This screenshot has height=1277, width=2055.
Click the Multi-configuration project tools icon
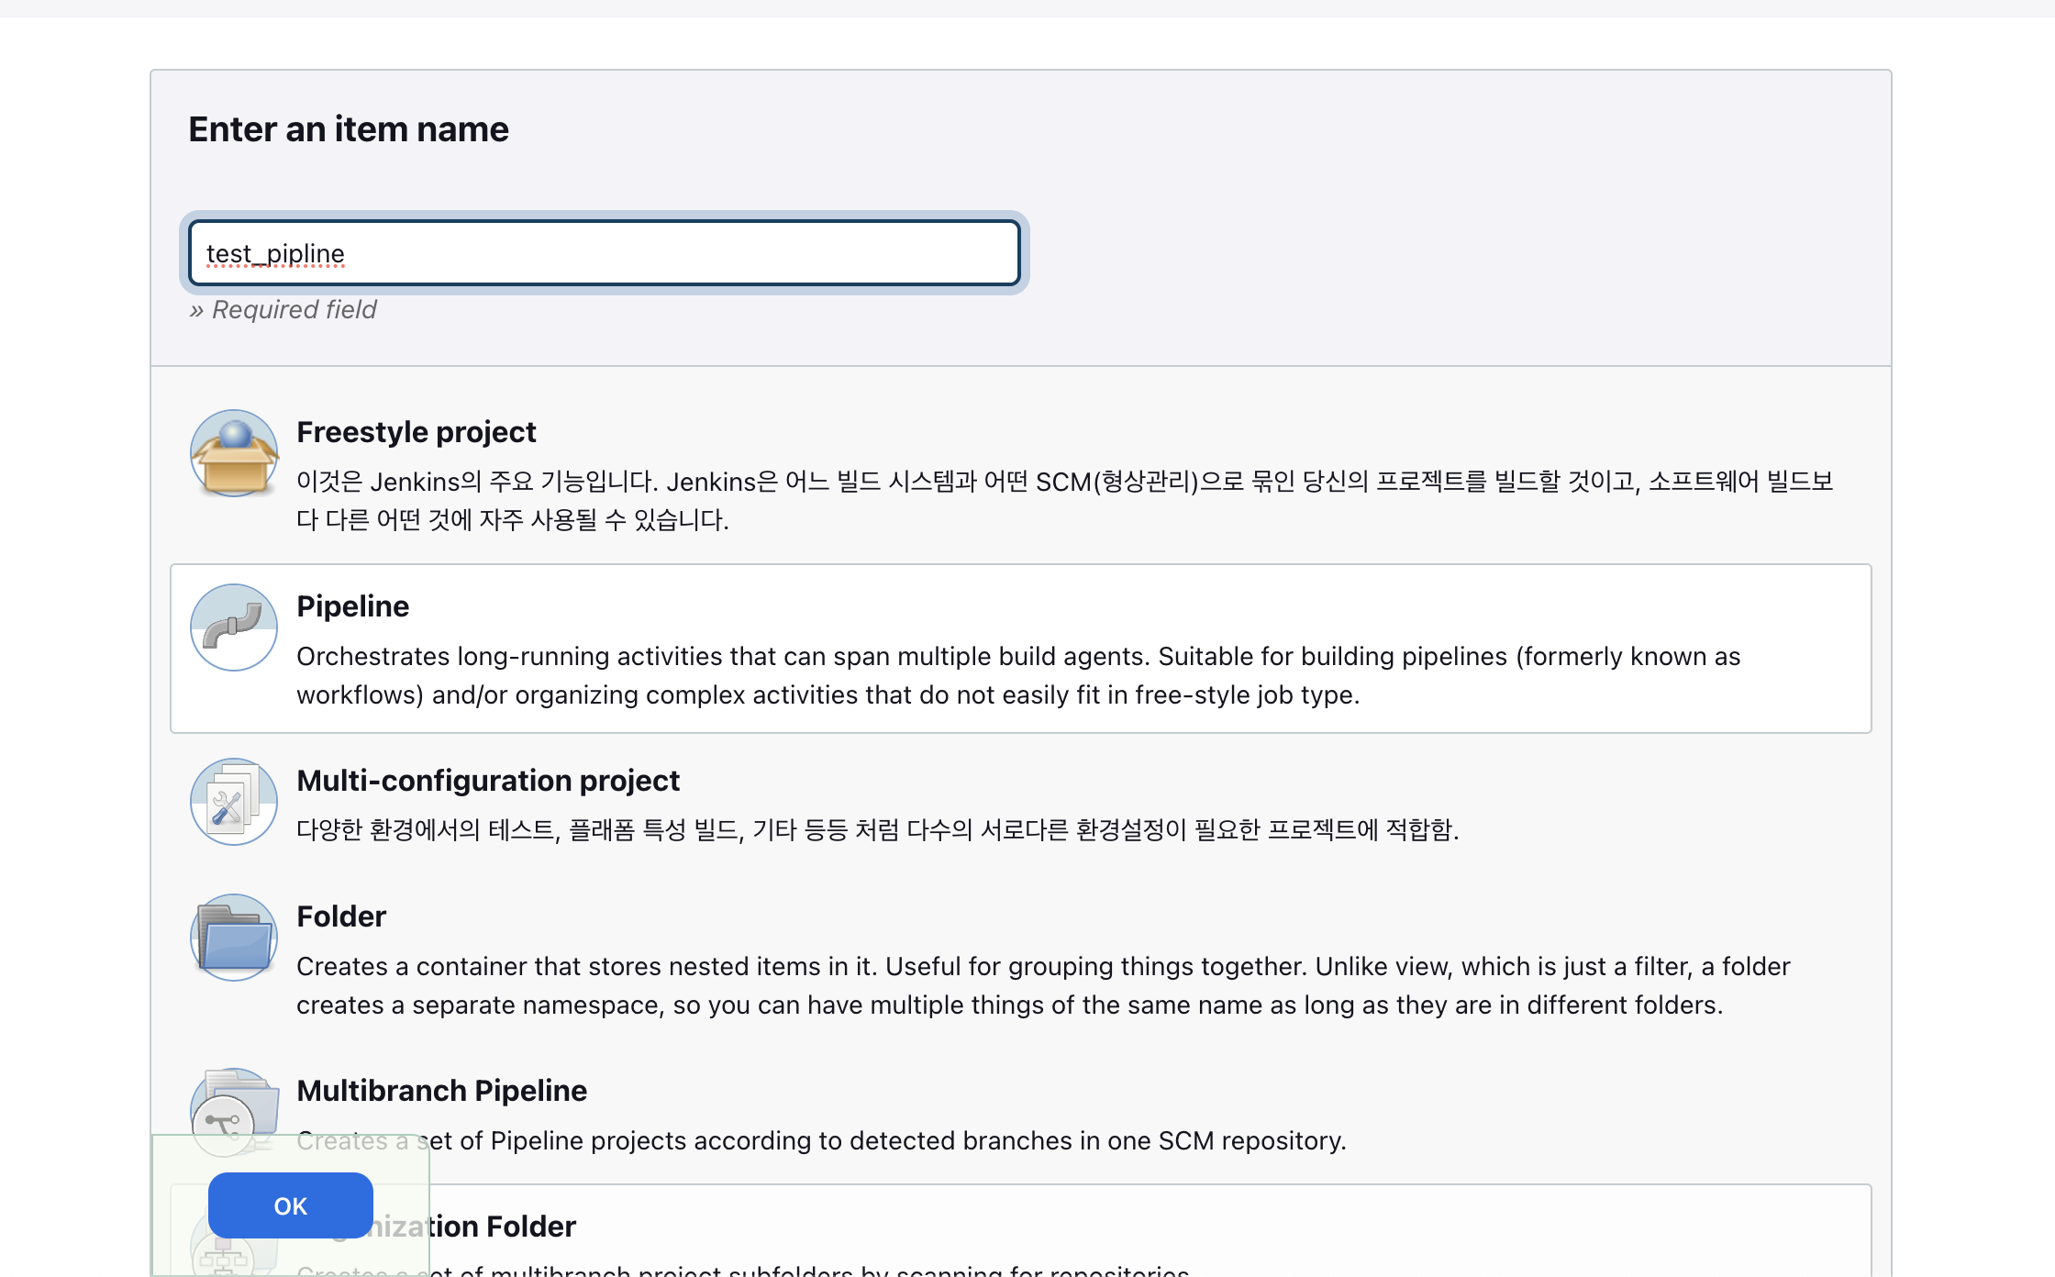tap(234, 802)
